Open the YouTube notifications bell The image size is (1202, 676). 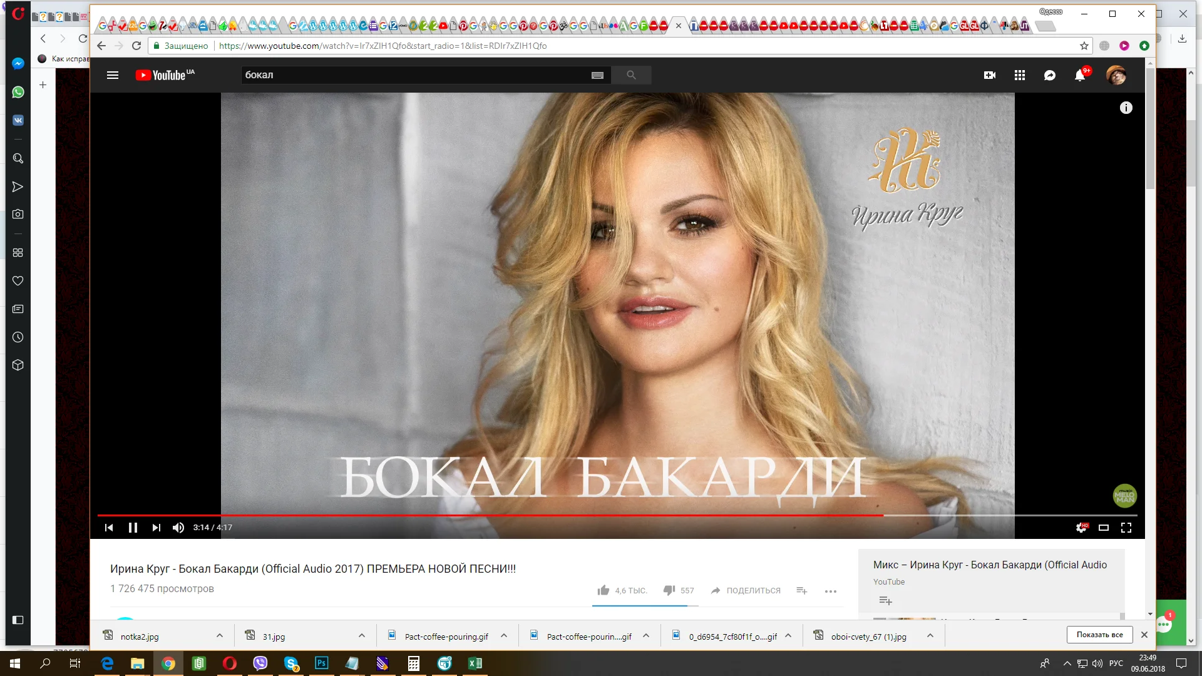(x=1079, y=75)
